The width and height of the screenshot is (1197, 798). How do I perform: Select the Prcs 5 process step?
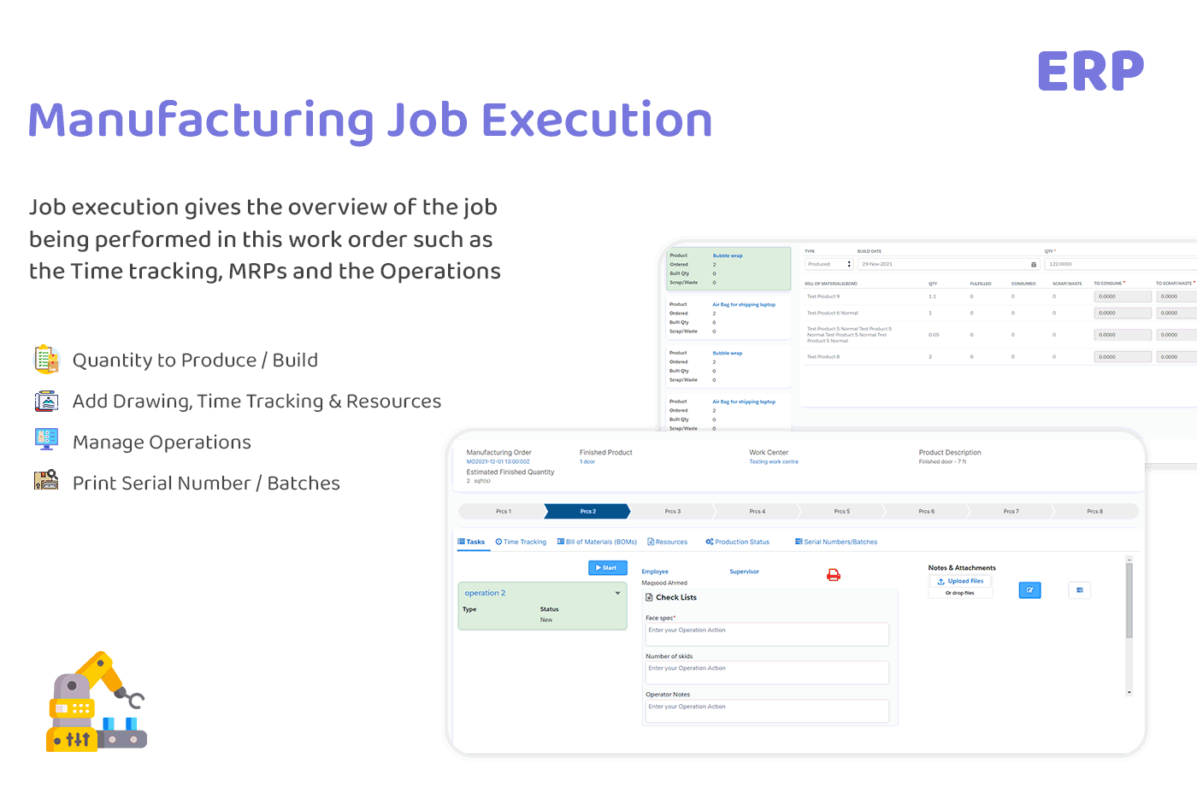[x=840, y=511]
